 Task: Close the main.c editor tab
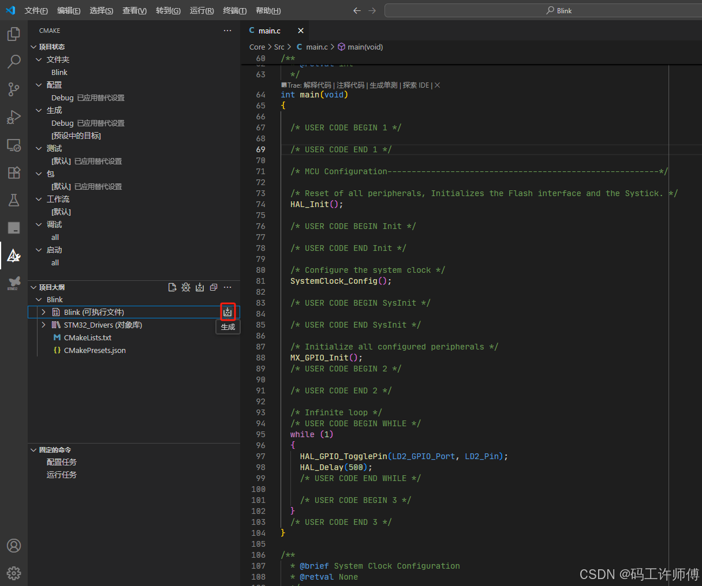(301, 31)
